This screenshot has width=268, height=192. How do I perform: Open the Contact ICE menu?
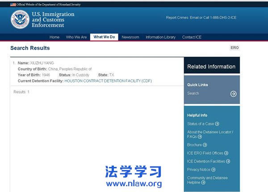click(x=192, y=37)
